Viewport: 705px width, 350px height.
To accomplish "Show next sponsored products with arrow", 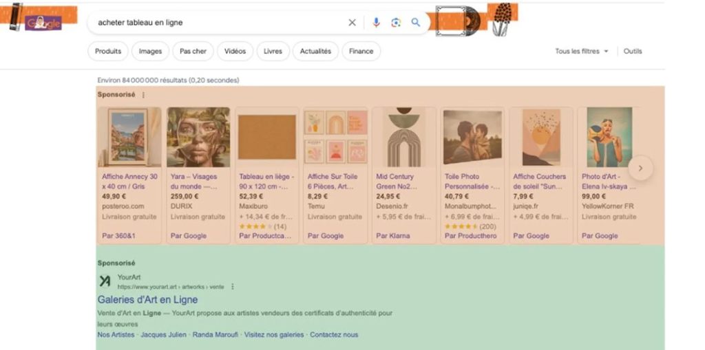I will pyautogui.click(x=640, y=168).
